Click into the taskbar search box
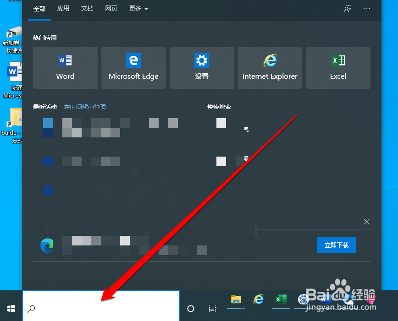The width and height of the screenshot is (398, 321). (x=101, y=306)
